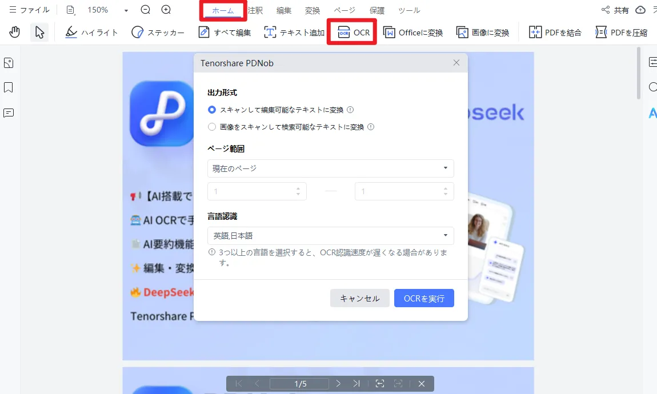Image resolution: width=657 pixels, height=394 pixels.
Task: Click the fit-to-screen icon in navigation bar
Action: pos(380,384)
